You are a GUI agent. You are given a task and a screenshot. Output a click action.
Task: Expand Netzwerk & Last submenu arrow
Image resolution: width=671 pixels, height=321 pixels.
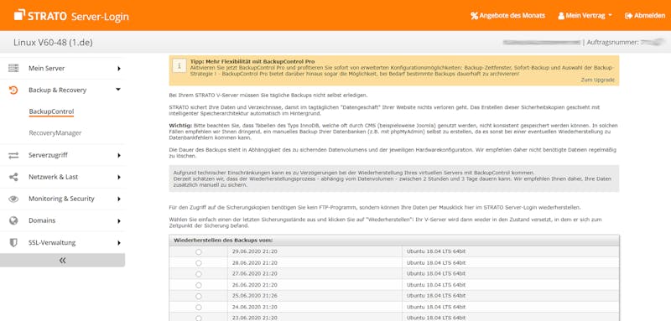pos(119,177)
